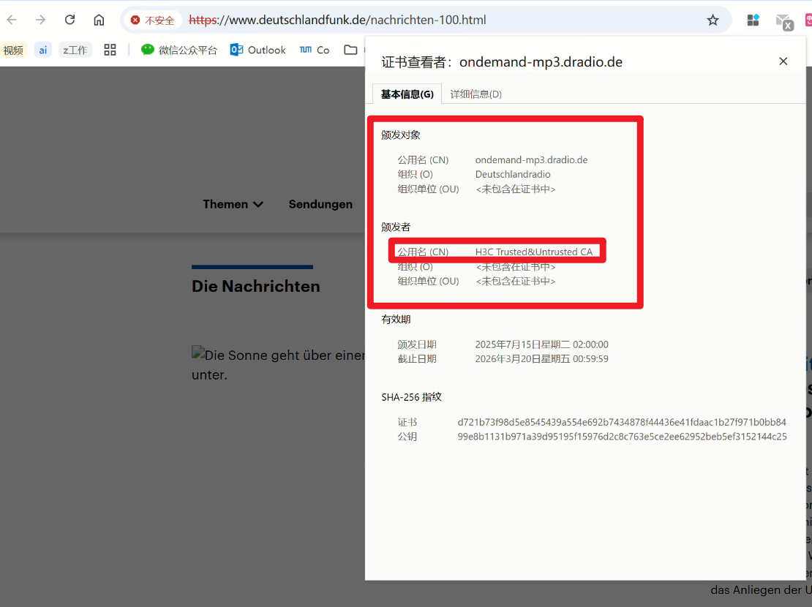Open the Sendungen navigation item
The height and width of the screenshot is (607, 812).
[x=320, y=204]
